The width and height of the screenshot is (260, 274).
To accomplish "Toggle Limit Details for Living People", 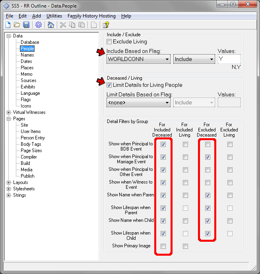I will [x=109, y=85].
